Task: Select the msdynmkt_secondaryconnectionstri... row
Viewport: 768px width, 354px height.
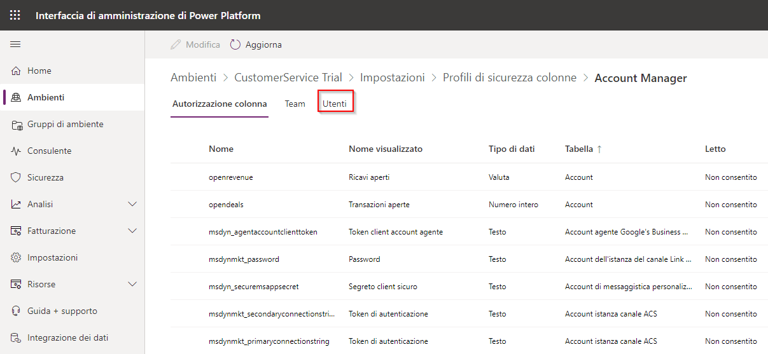Action: [x=469, y=314]
